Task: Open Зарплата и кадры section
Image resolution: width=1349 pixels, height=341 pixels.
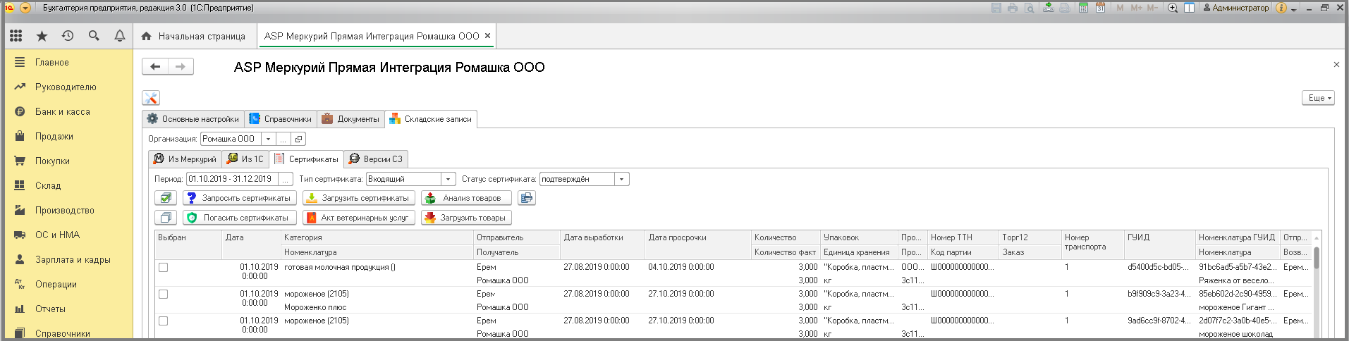Action: [68, 259]
